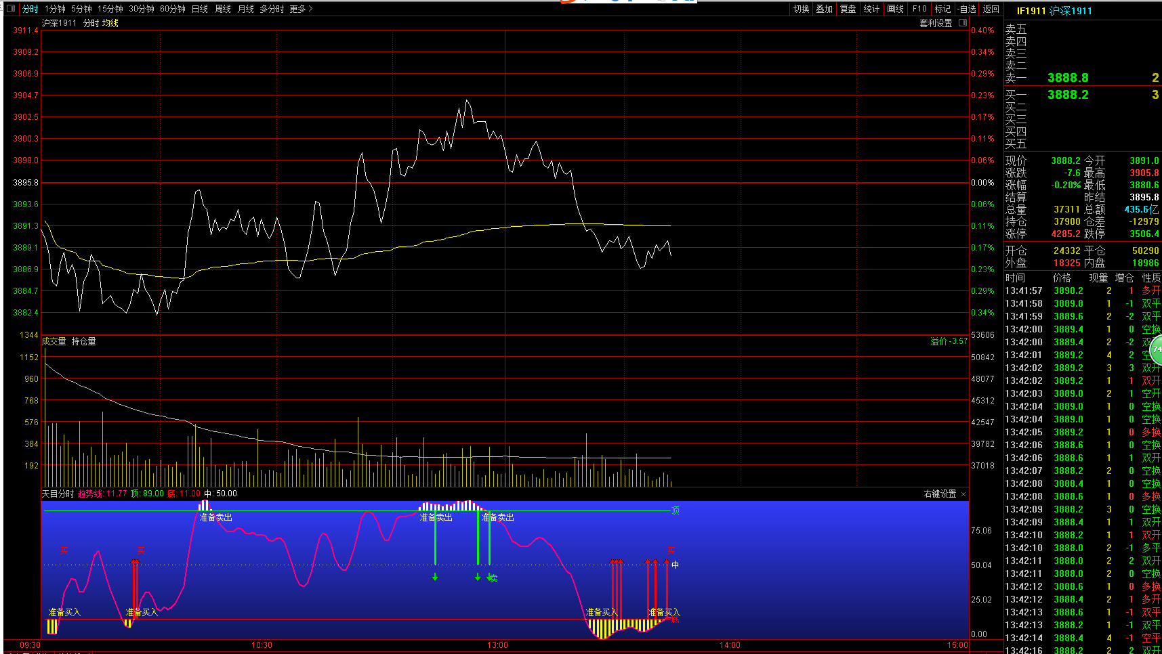Open 套利设置 arbitrage settings

coord(936,23)
